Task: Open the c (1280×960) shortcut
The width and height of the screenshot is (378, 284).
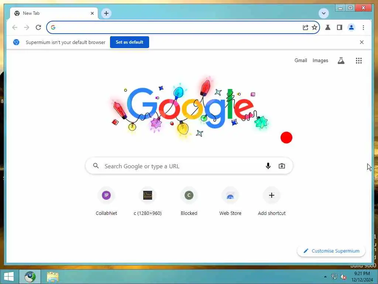Action: [148, 201]
